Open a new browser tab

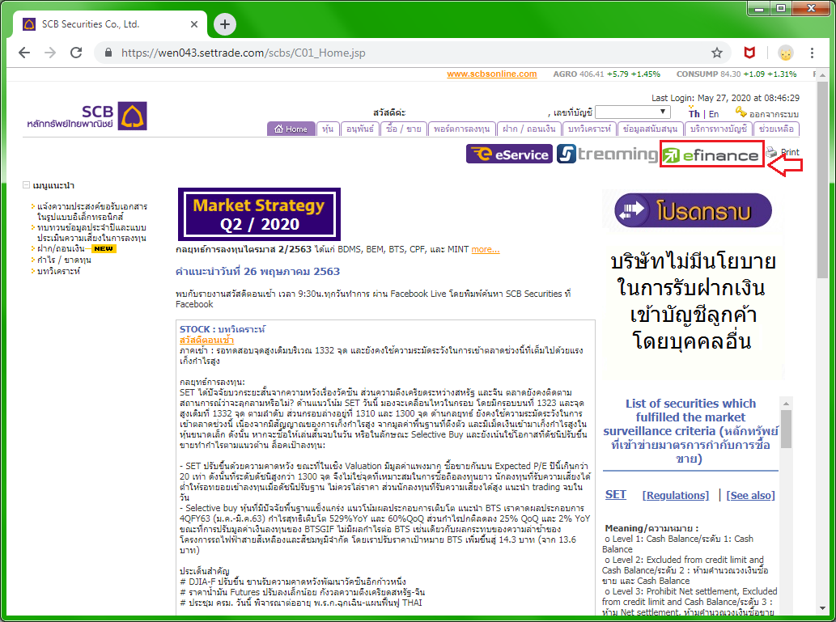coord(225,24)
